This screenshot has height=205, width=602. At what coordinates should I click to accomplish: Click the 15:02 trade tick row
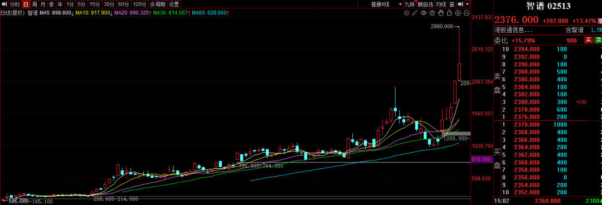[548, 201]
